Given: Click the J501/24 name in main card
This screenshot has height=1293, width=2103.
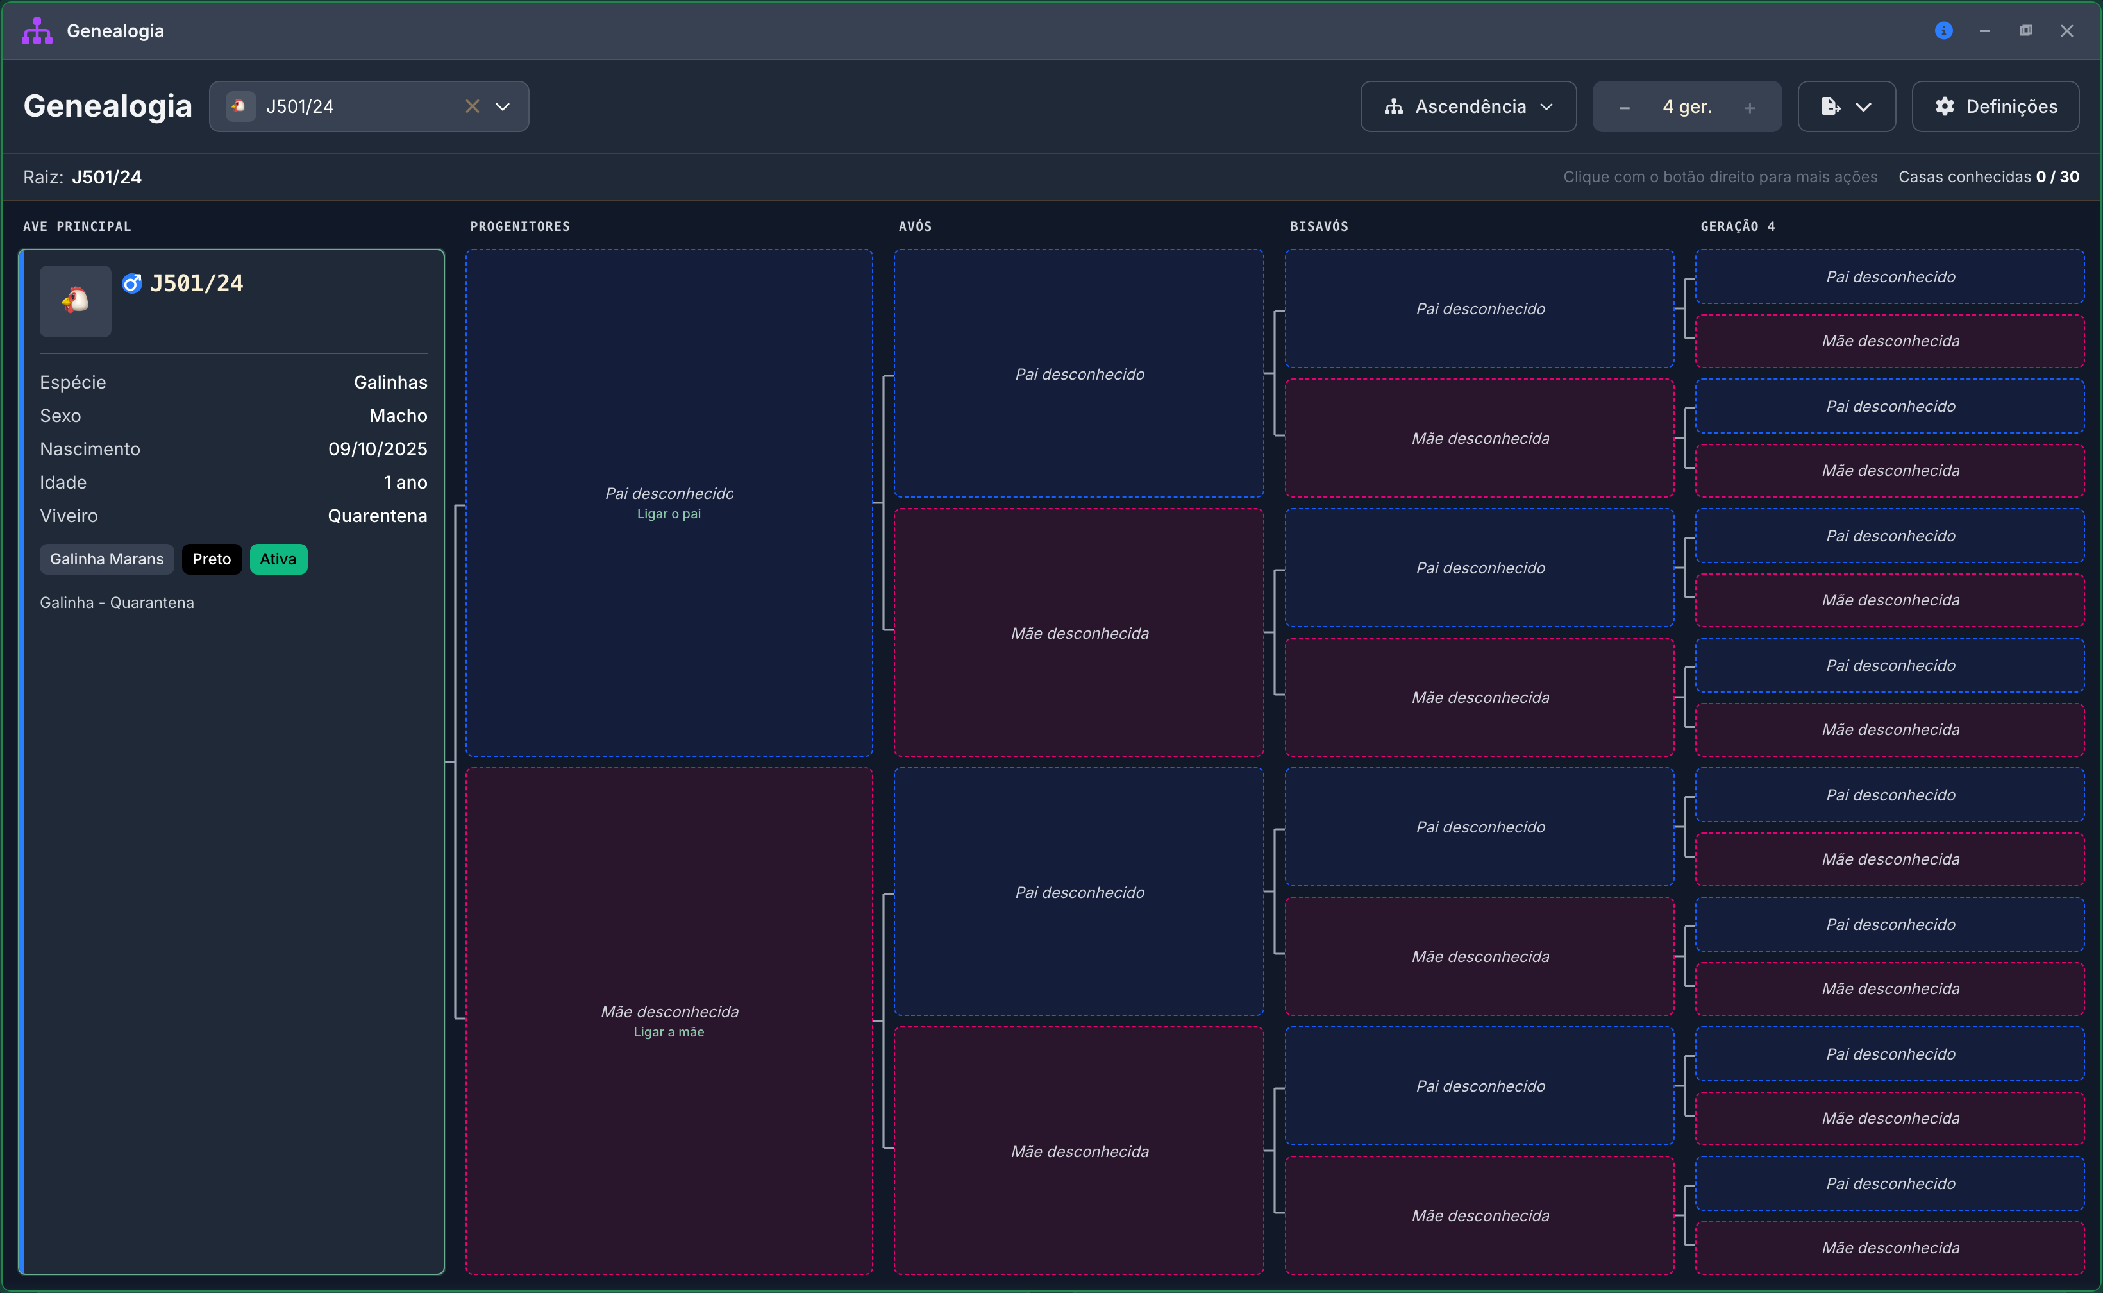Looking at the screenshot, I should [197, 283].
